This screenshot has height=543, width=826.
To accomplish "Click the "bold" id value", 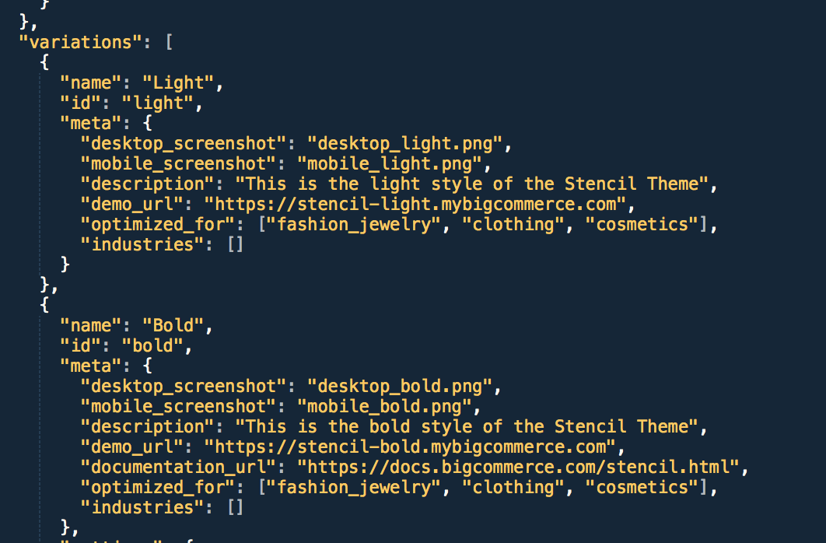I will pyautogui.click(x=152, y=346).
